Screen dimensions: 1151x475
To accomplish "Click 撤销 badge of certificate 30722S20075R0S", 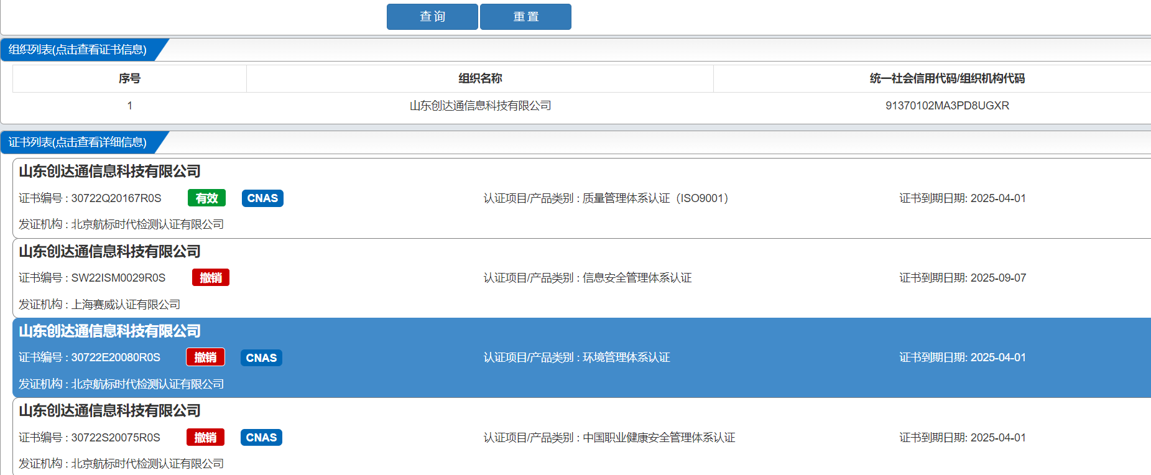I will [206, 438].
